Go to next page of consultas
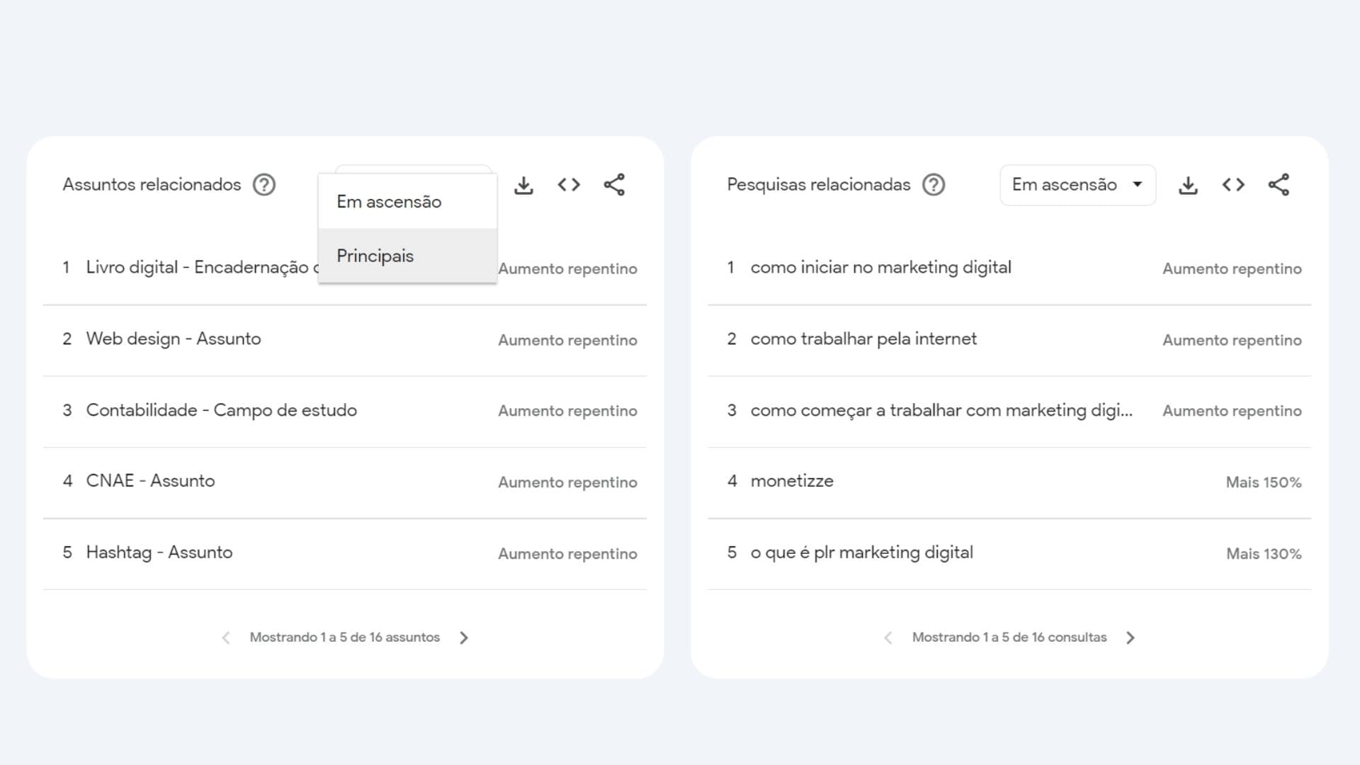1360x765 pixels. coord(1130,637)
